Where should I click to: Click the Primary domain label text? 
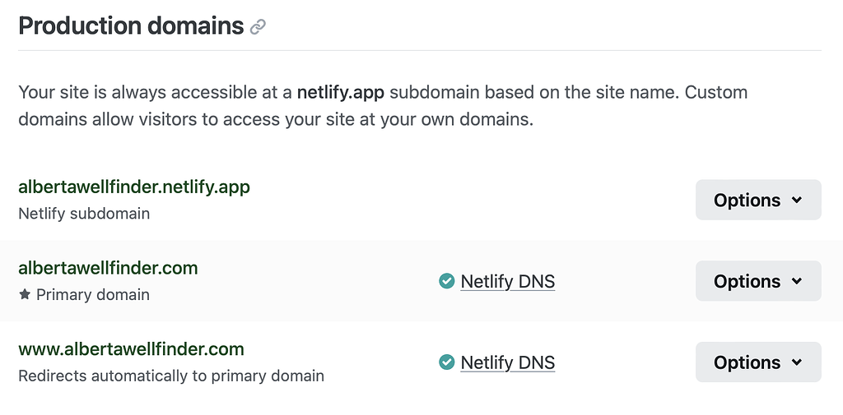tap(93, 294)
